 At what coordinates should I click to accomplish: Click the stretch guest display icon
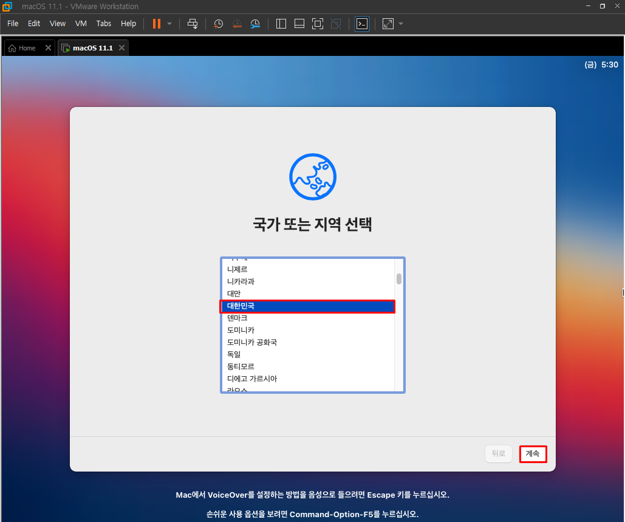(x=388, y=24)
